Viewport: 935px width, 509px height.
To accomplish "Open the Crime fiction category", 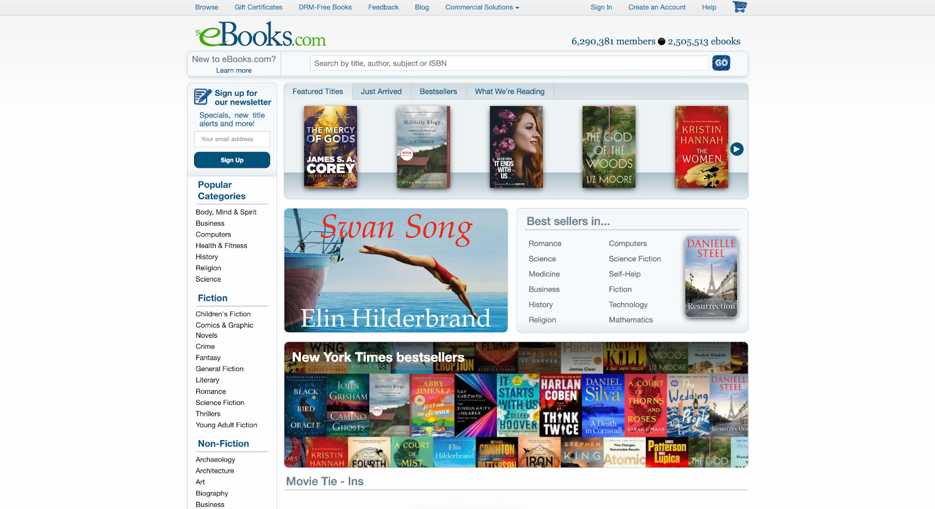I will tap(205, 347).
